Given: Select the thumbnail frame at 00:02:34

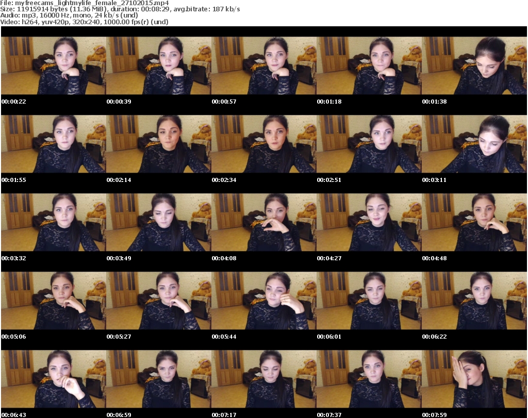Looking at the screenshot, I should [264, 144].
